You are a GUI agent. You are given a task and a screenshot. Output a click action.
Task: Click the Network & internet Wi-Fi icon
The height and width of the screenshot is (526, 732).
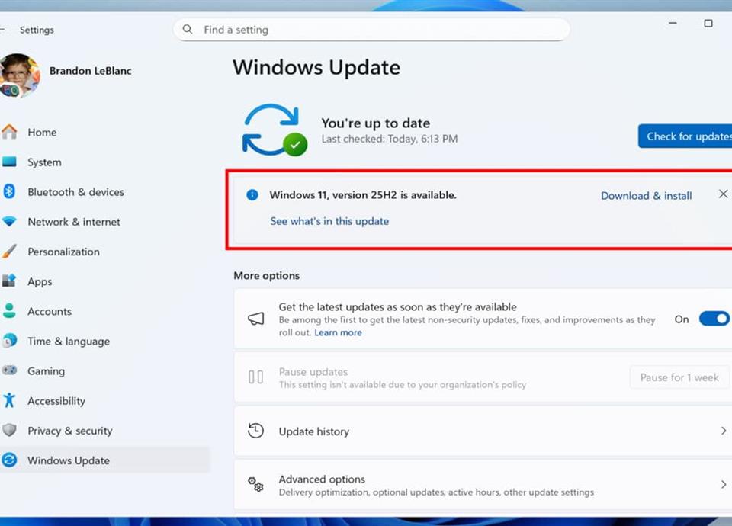[9, 222]
